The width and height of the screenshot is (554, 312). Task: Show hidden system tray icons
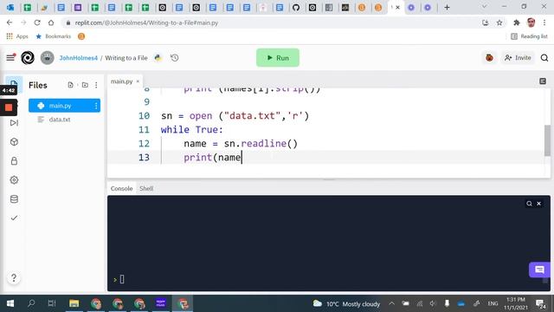[x=391, y=303]
